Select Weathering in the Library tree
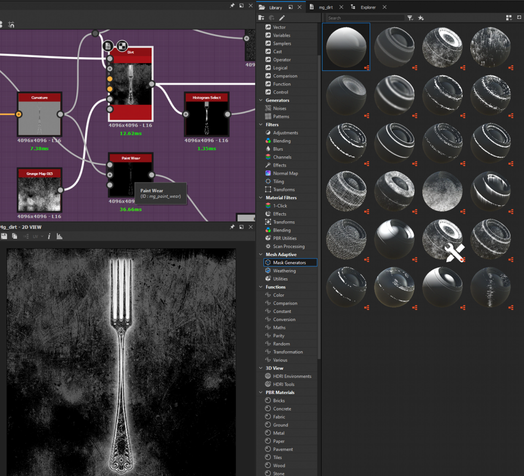The height and width of the screenshot is (476, 524). tap(284, 271)
